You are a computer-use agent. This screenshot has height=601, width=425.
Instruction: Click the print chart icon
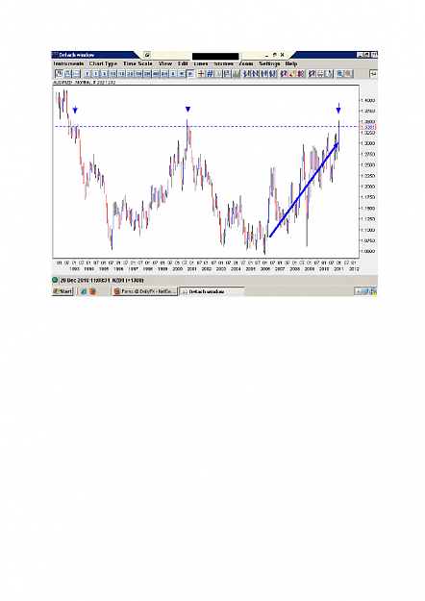tap(320, 74)
